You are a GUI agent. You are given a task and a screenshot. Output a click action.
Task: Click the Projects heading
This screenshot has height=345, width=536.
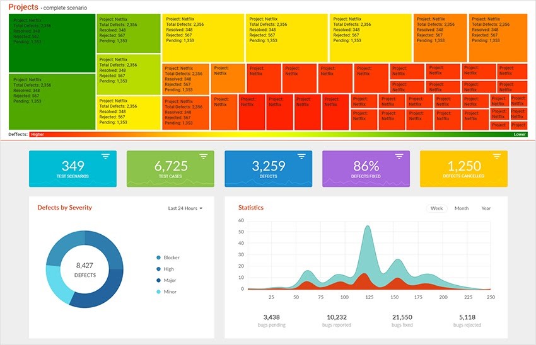(x=23, y=7)
